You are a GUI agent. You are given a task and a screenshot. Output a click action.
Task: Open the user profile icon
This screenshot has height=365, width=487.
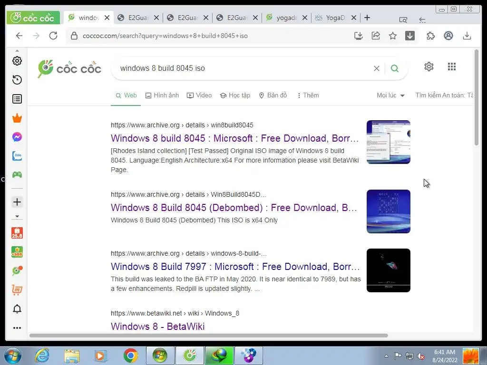[448, 36]
